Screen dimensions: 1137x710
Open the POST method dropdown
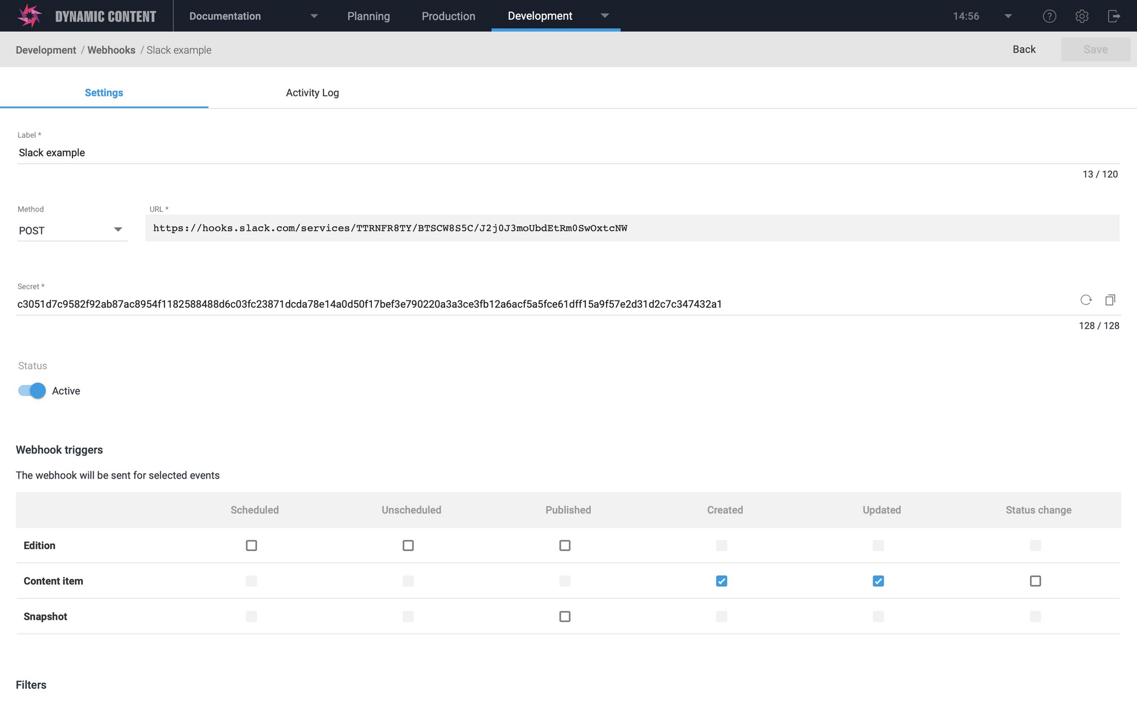(73, 230)
